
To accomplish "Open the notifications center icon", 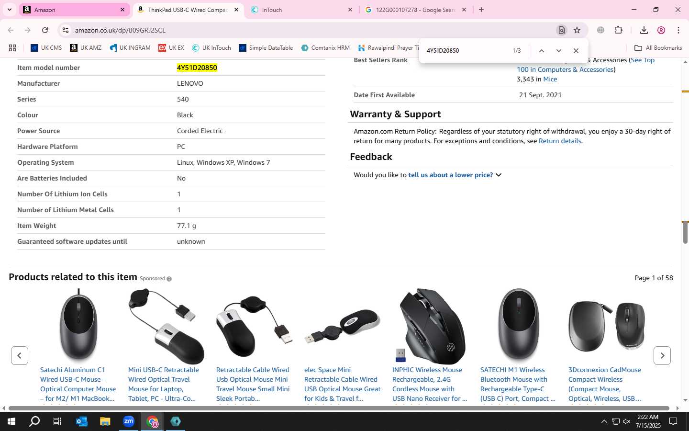I will coord(673,421).
